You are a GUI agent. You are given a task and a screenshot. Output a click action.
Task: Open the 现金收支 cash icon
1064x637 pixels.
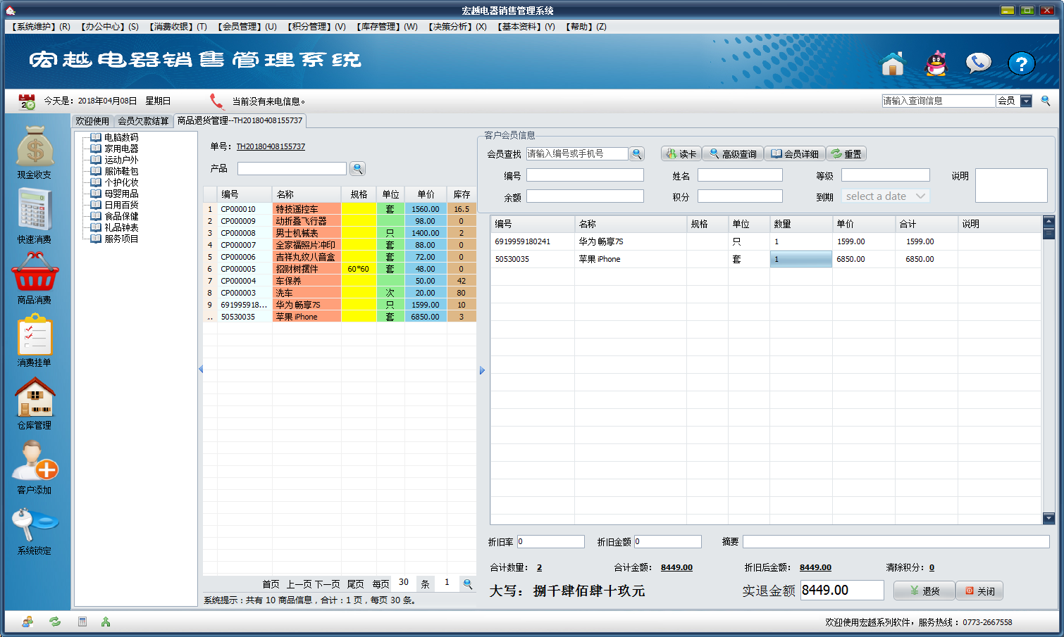(x=35, y=147)
